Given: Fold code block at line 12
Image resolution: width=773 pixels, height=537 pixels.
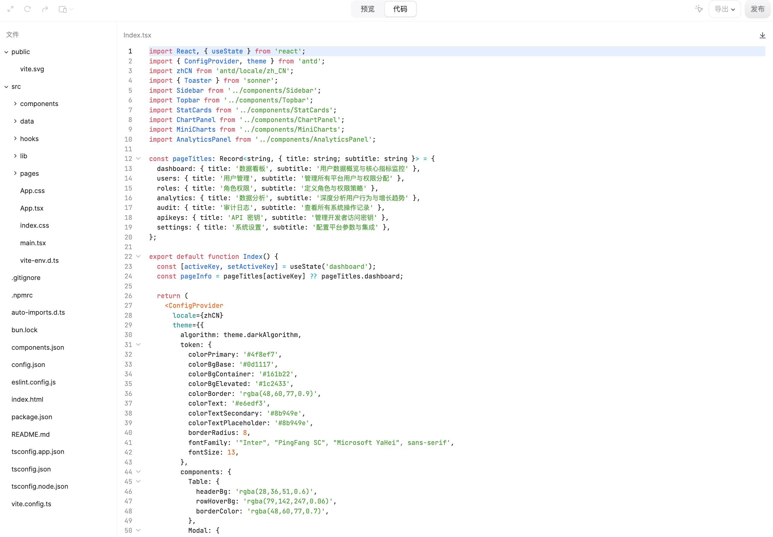Looking at the screenshot, I should point(138,159).
